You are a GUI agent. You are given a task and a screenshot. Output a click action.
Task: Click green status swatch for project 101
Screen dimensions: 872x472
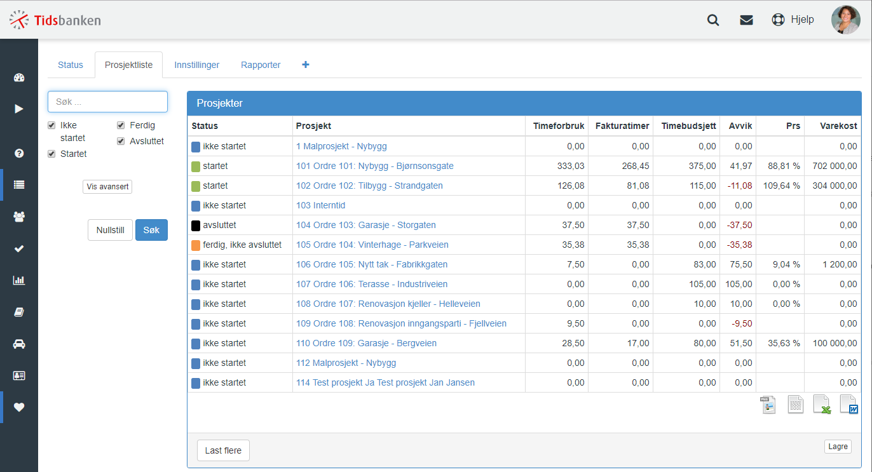click(196, 166)
